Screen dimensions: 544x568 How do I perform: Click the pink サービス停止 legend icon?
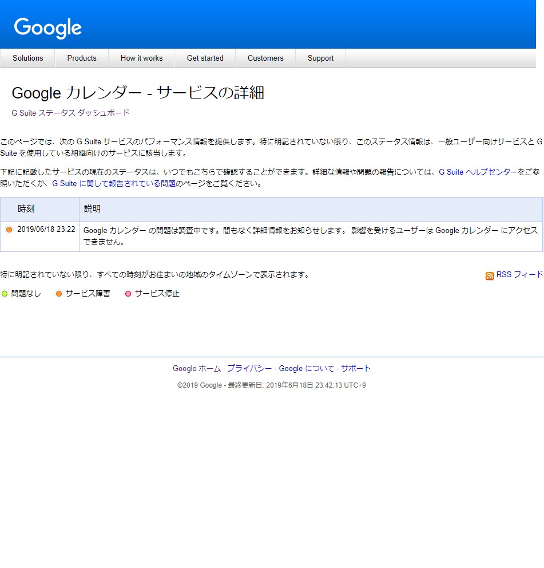pos(128,294)
